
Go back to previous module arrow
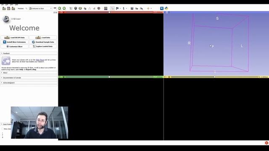[60, 8]
